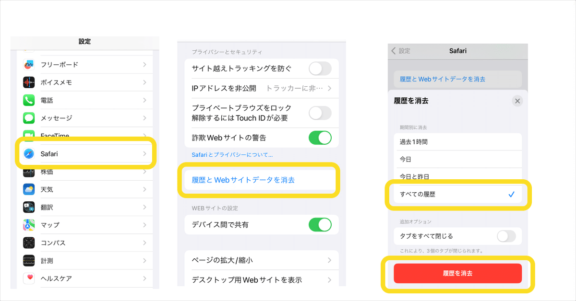Toggle プライベートブラウズをロック switch
The image size is (576, 301).
320,113
